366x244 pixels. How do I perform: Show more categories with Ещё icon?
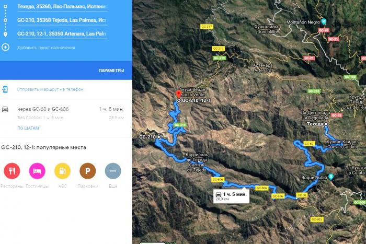(x=113, y=171)
